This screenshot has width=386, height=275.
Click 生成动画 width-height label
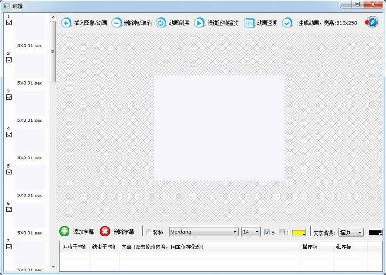[x=328, y=23]
